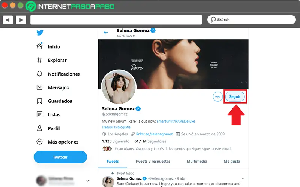Open Inicio home icon
The height and width of the screenshot is (187, 300).
pyautogui.click(x=39, y=46)
